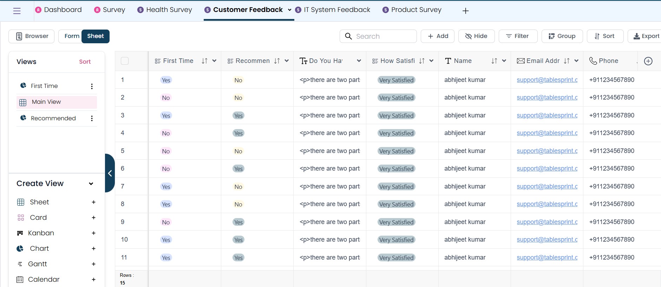Collapse the Create View section
Screen dimensions: 661x287
[91, 184]
